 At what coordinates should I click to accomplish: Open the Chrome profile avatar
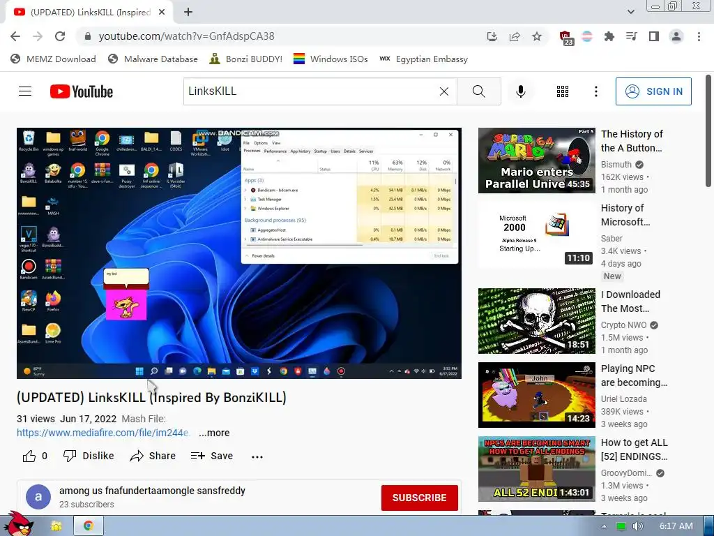676,36
